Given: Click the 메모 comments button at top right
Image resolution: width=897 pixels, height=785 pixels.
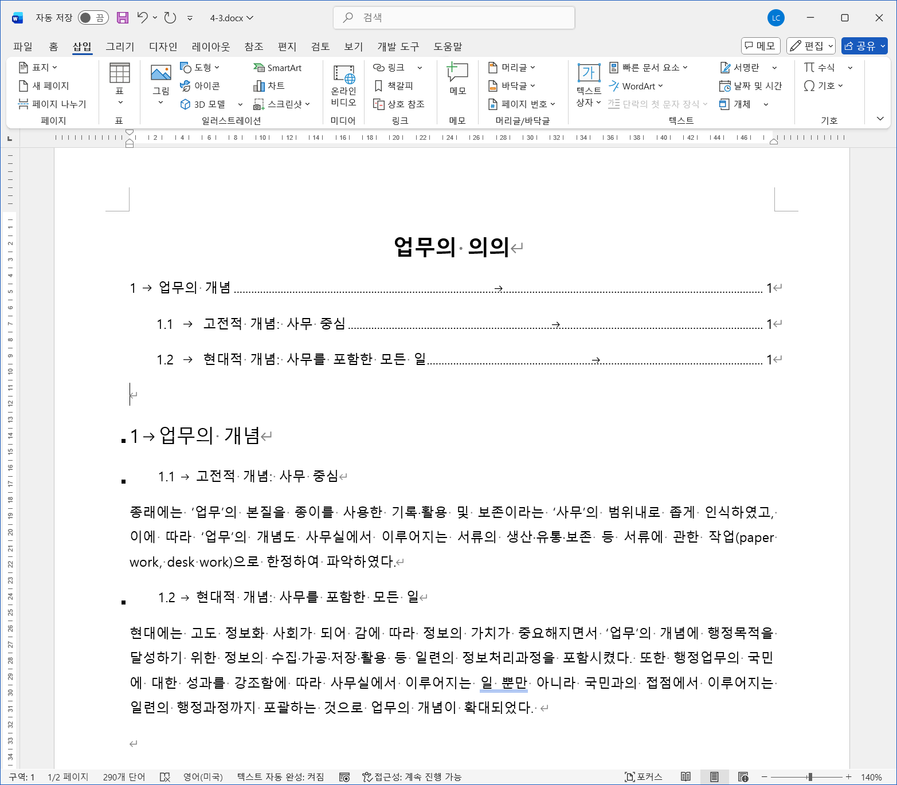Looking at the screenshot, I should pyautogui.click(x=761, y=46).
